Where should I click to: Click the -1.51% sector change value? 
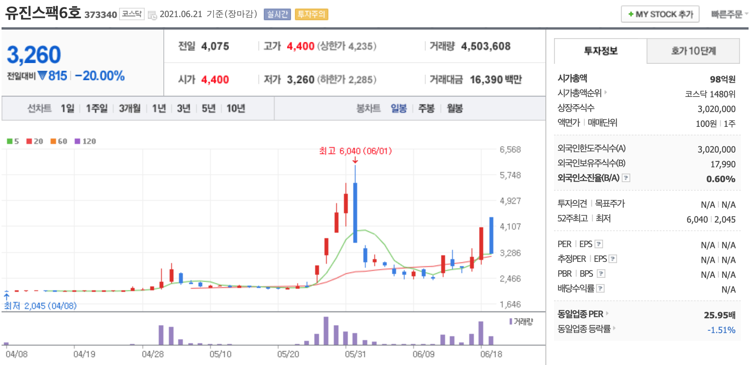point(721,330)
